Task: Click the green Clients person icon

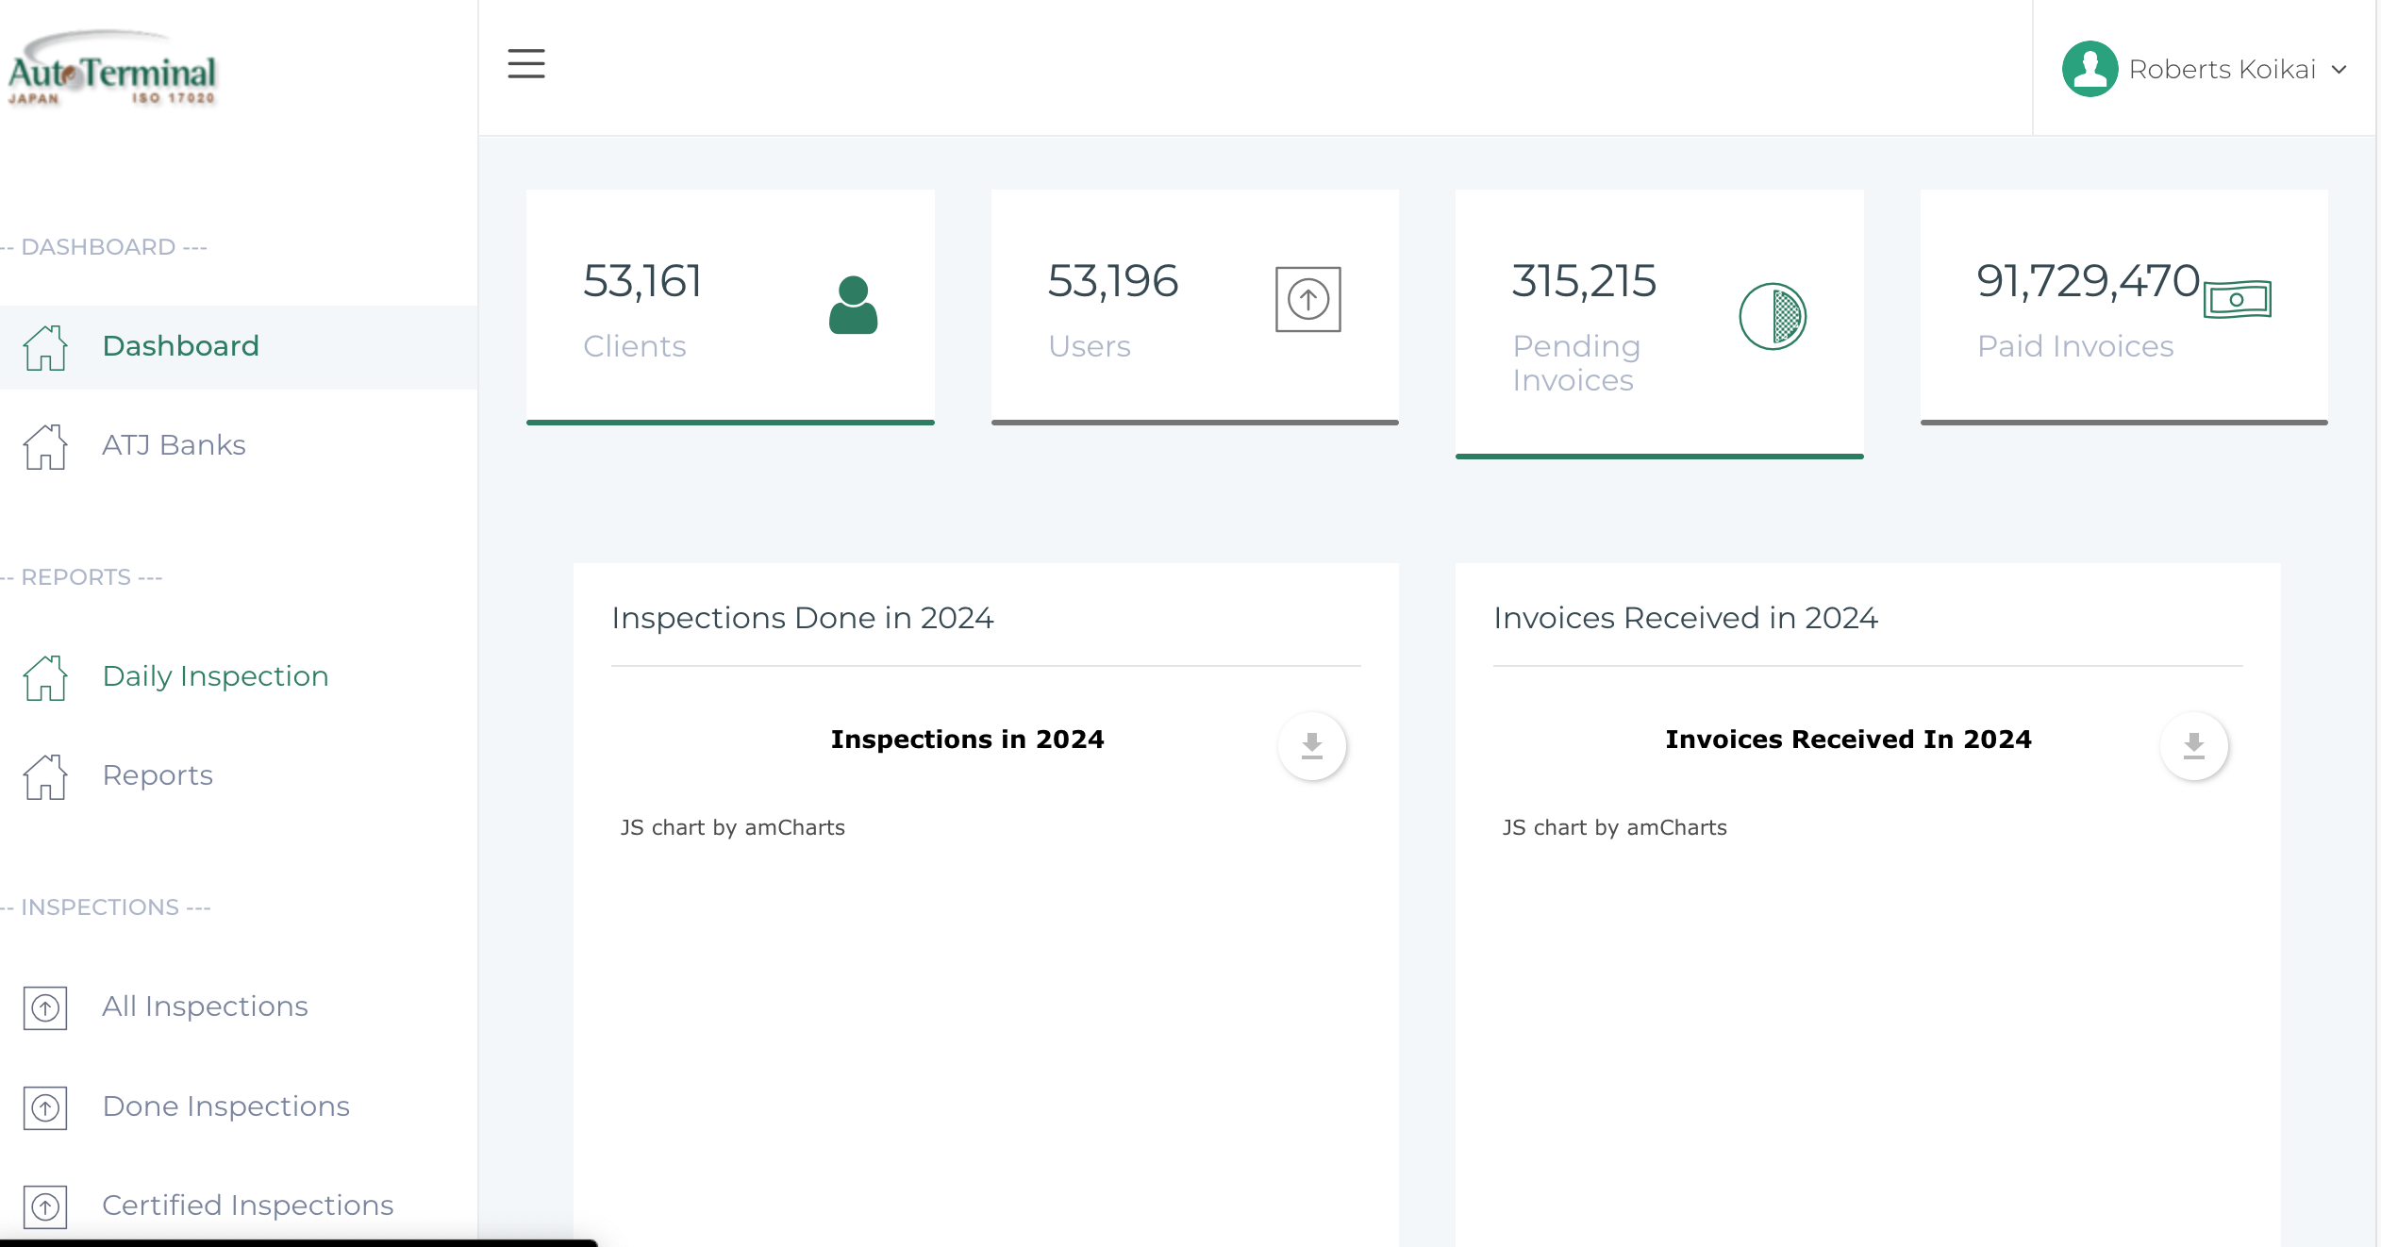Action: [853, 305]
